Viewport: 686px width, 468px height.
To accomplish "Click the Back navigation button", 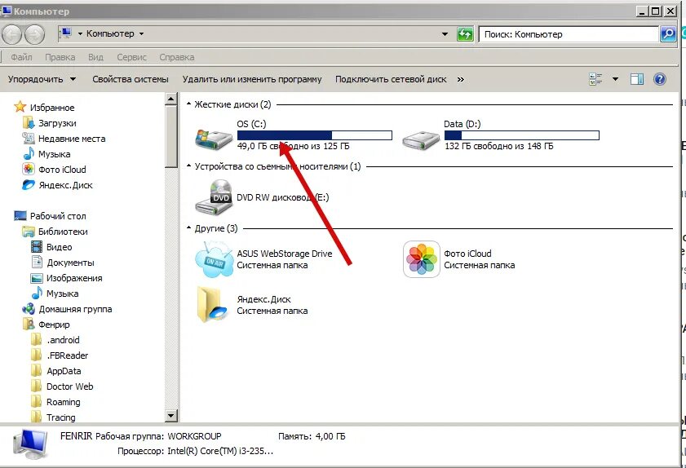I will [11, 34].
